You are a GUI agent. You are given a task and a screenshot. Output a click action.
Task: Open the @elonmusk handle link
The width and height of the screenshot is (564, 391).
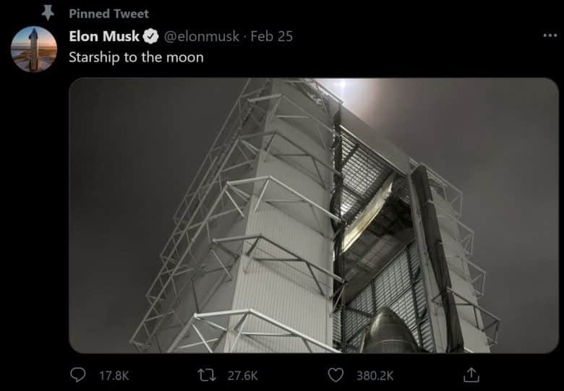(x=203, y=36)
